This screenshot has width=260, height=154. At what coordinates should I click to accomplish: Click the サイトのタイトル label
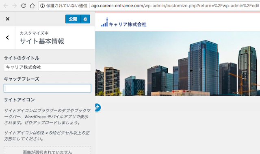click(22, 58)
